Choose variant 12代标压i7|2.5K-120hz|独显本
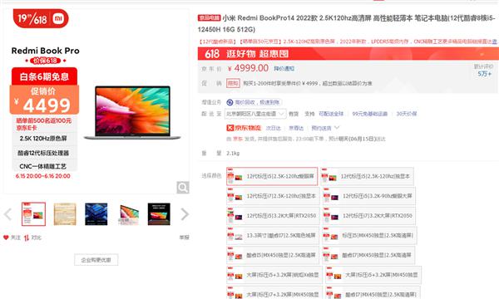 [x=273, y=196]
